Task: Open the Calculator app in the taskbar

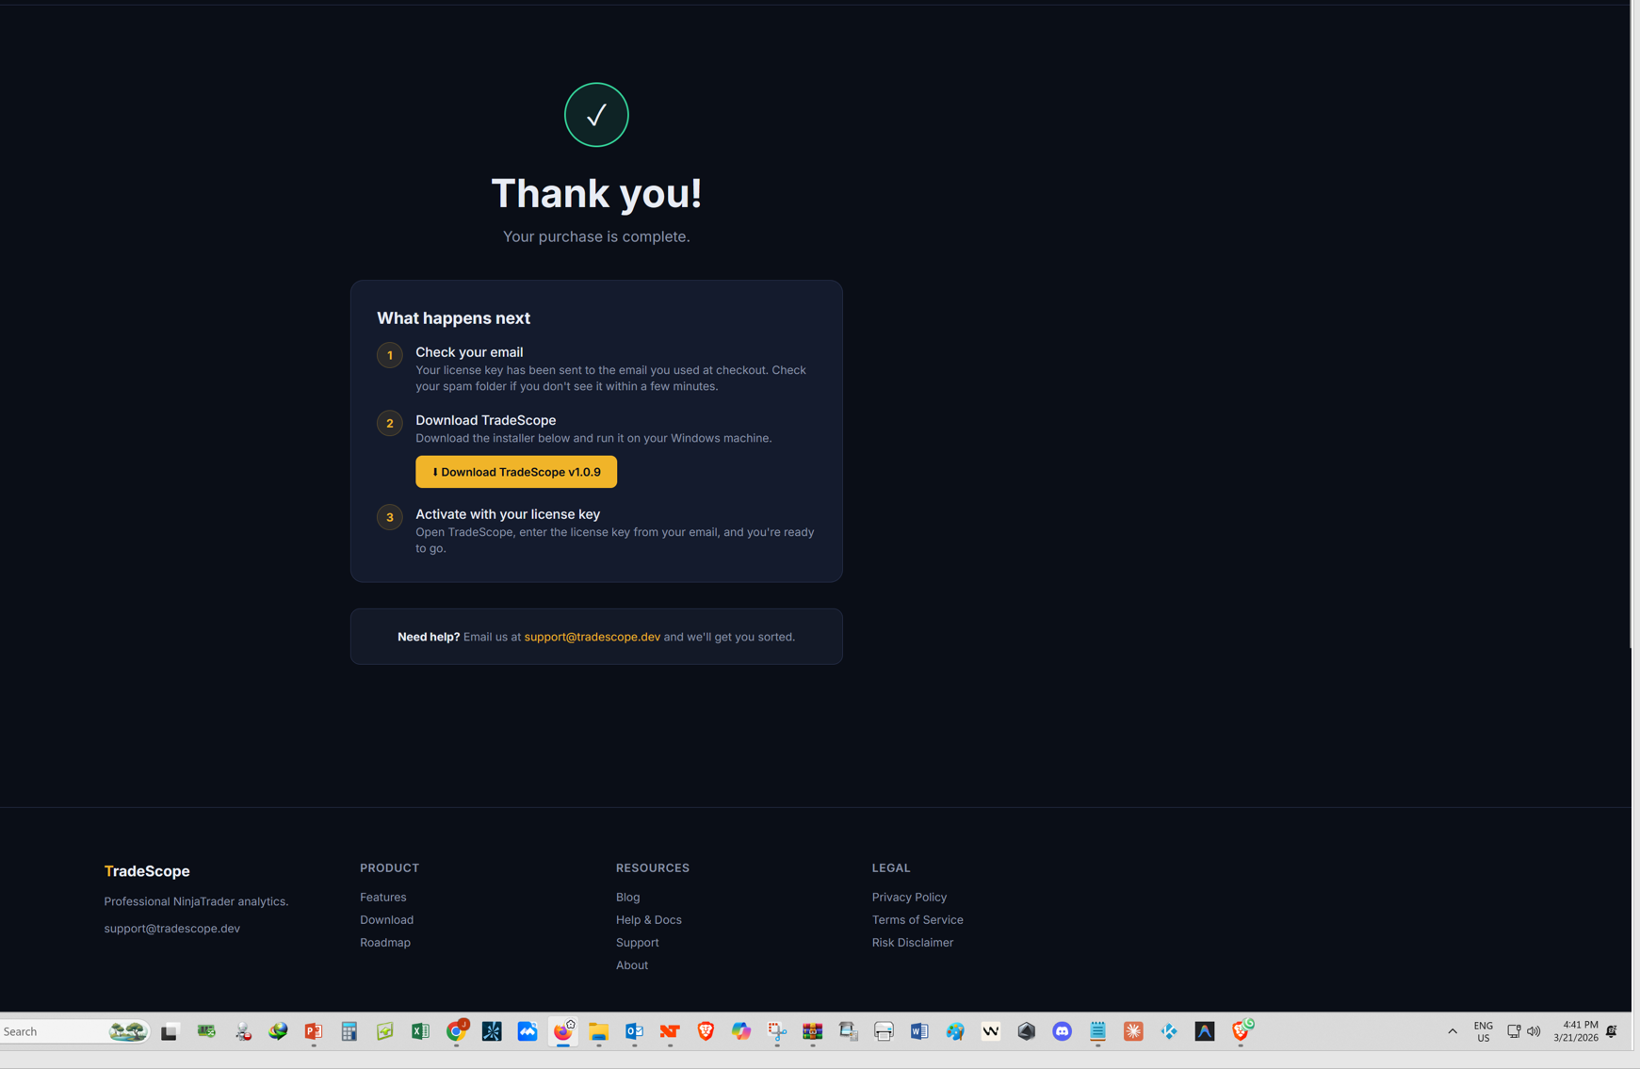Action: [x=349, y=1031]
